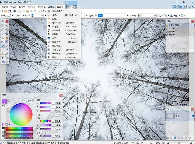Toggle the Colors window button
This screenshot has width=195, height=144.
(x=185, y=7)
